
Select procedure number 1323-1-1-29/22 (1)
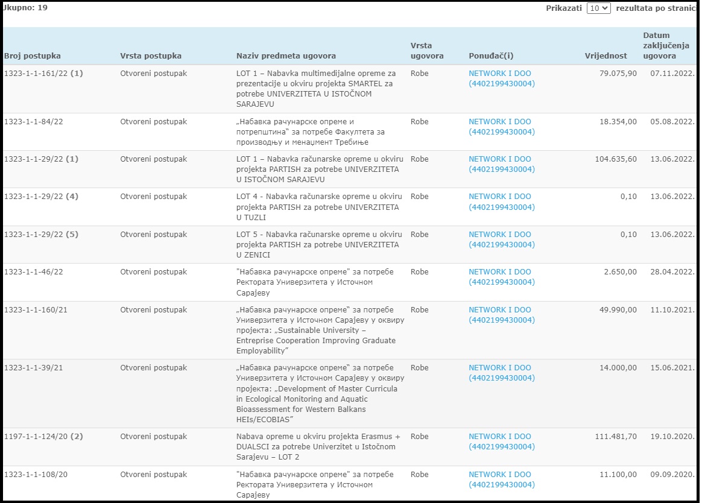tap(41, 159)
